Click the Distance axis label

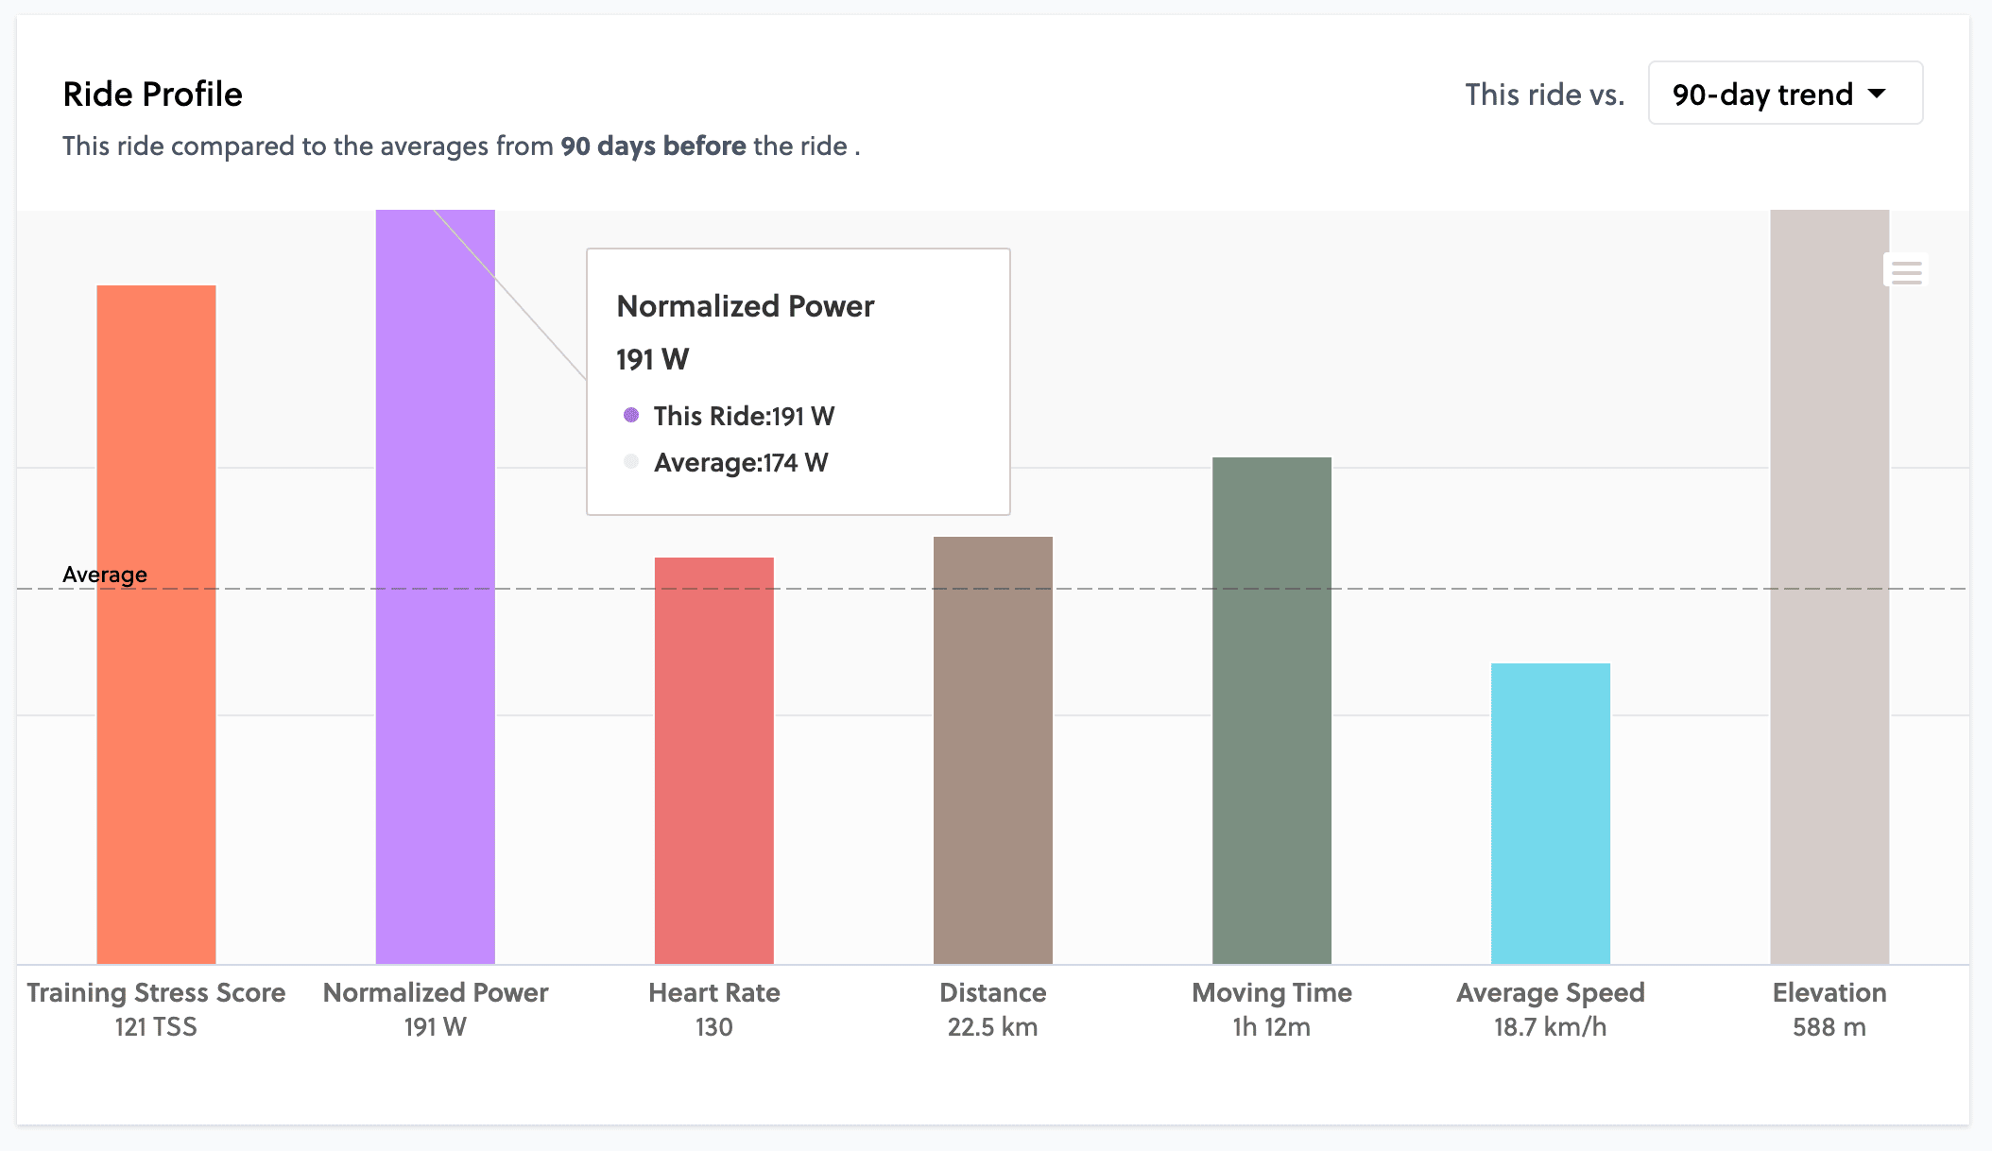pos(992,993)
